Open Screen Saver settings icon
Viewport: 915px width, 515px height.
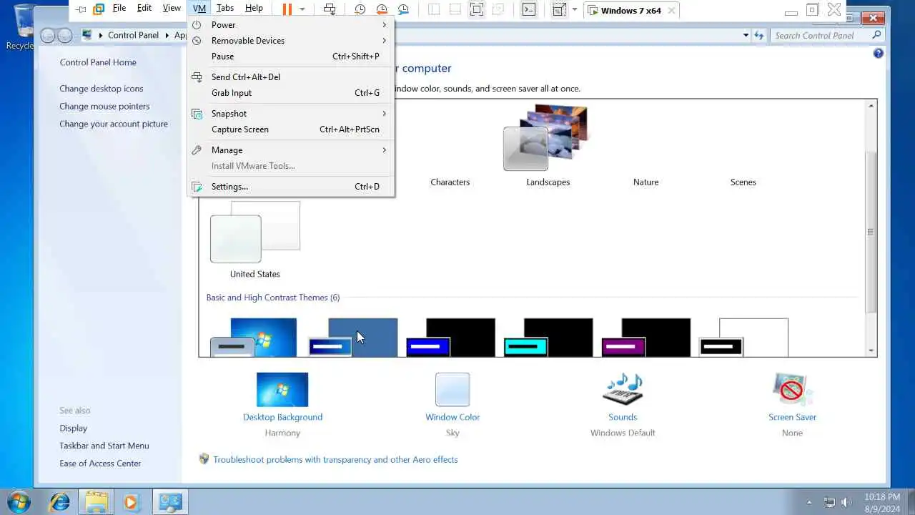click(792, 390)
